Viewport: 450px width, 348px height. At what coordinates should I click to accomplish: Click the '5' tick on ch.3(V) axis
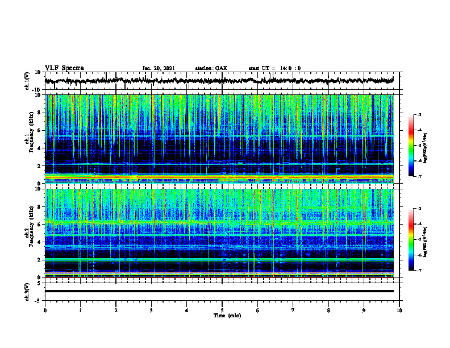point(40,283)
